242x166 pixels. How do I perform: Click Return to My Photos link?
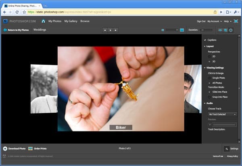18,30
